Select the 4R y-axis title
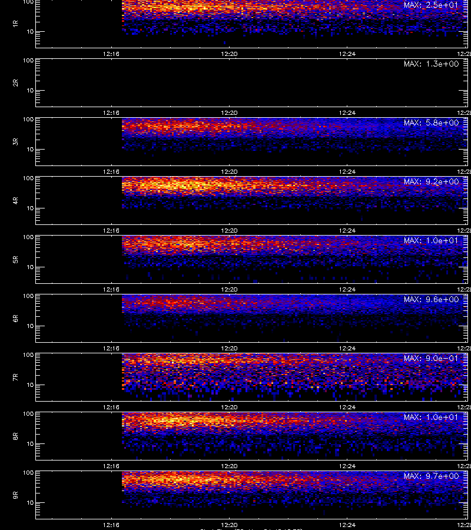The height and width of the screenshot is (530, 471). point(15,200)
